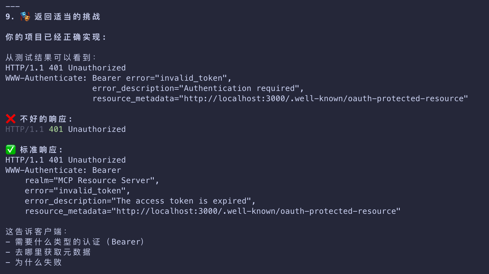Click error_description="Authentication required" text

pyautogui.click(x=198, y=88)
